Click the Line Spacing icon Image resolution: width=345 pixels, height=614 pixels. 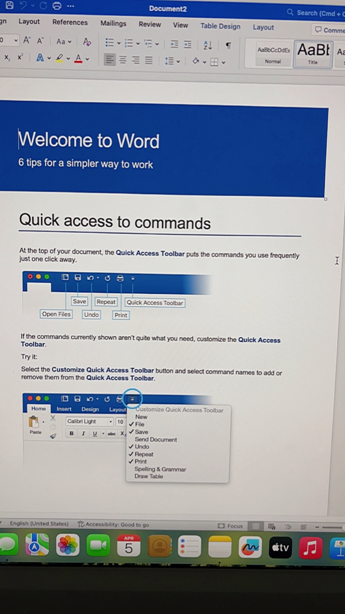point(169,61)
